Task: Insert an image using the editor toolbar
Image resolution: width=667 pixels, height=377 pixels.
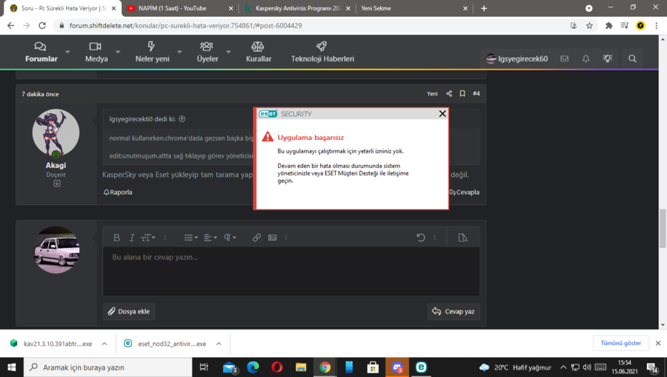Action: (272, 238)
